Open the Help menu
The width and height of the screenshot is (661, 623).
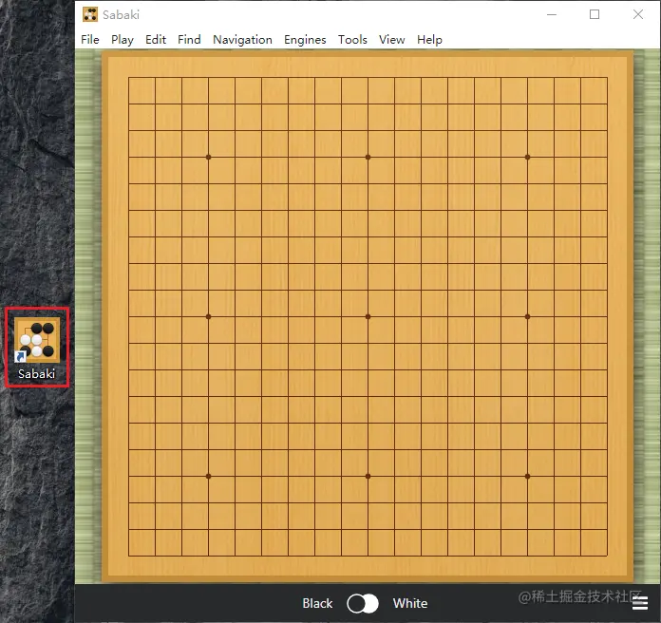pyautogui.click(x=429, y=40)
